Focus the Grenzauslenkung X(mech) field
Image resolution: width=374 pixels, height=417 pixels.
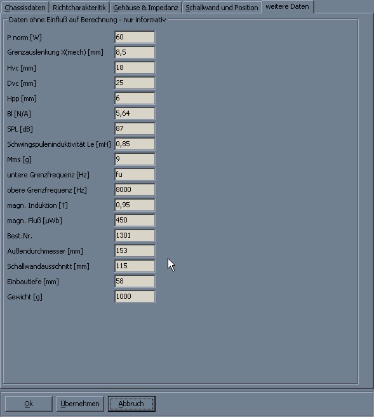click(x=135, y=52)
